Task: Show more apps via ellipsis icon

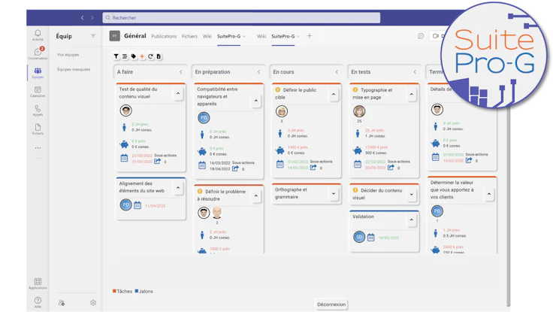Action: click(x=38, y=148)
